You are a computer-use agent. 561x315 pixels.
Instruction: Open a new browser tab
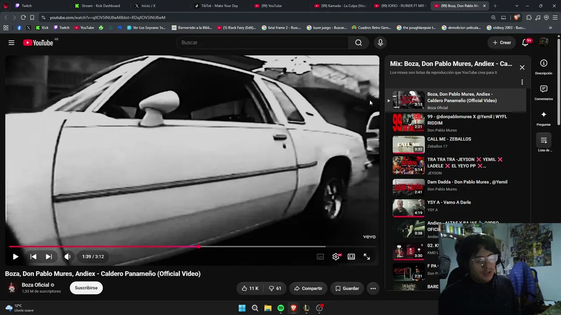495,6
